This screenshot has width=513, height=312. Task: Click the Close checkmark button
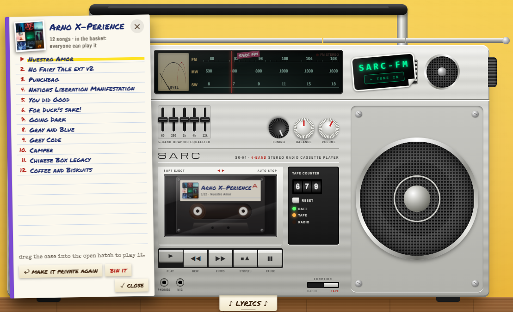click(132, 286)
